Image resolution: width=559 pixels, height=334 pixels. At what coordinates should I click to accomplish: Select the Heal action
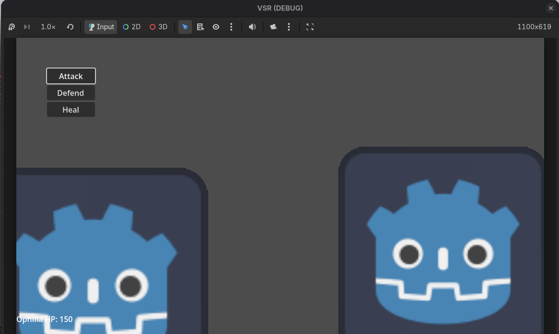tap(71, 110)
